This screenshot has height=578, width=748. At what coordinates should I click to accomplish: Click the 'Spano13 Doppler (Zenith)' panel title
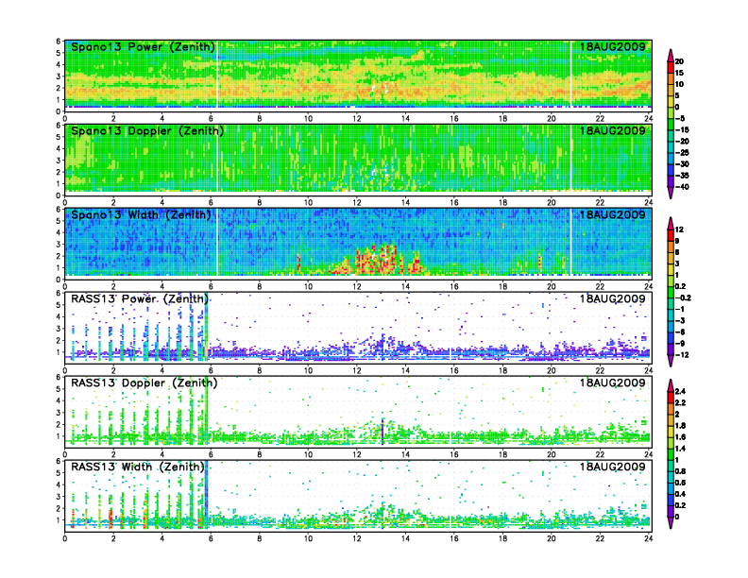147,131
